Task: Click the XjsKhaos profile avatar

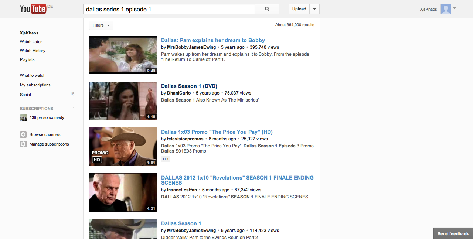Action: click(x=446, y=9)
